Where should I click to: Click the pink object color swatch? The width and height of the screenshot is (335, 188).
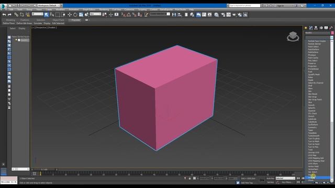point(332,33)
